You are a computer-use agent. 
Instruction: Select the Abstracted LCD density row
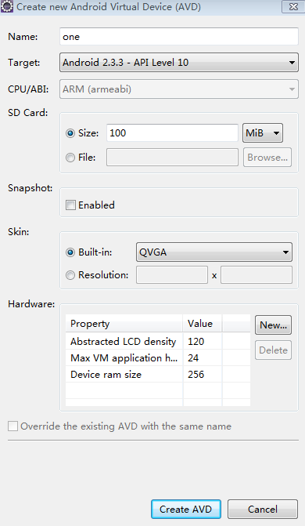point(158,341)
